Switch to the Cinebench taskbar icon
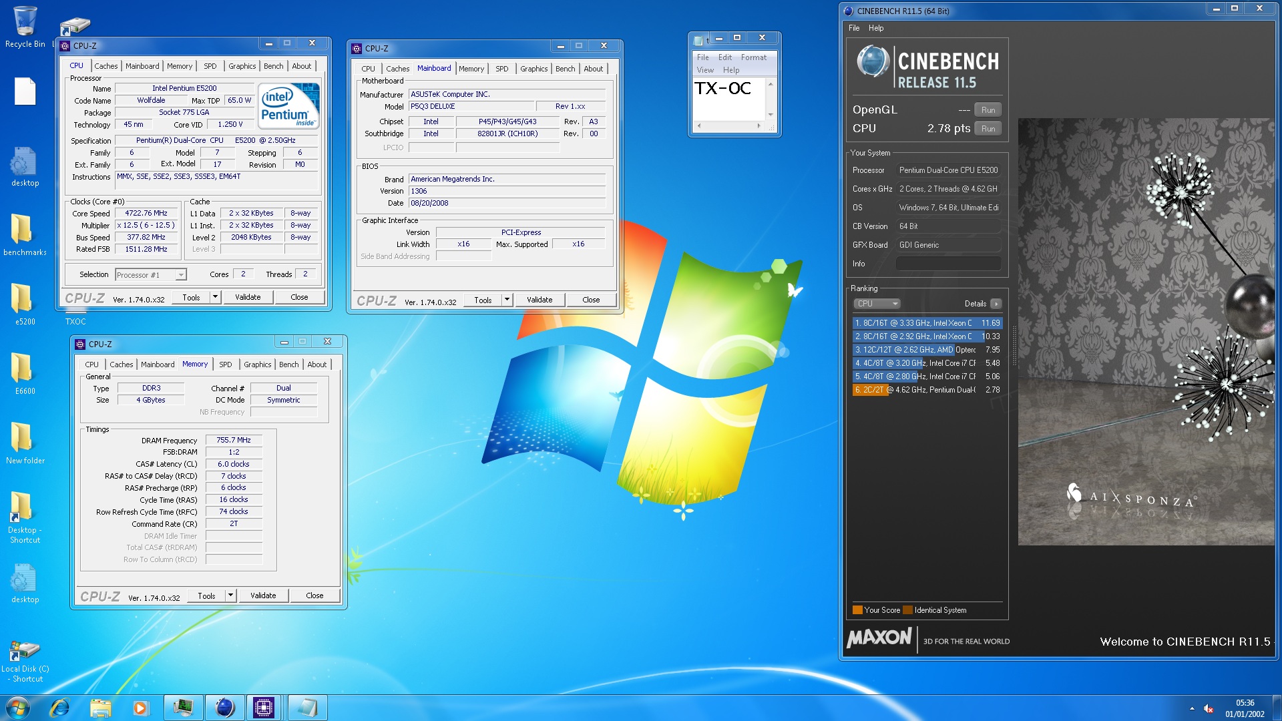Image resolution: width=1282 pixels, height=721 pixels. click(224, 708)
